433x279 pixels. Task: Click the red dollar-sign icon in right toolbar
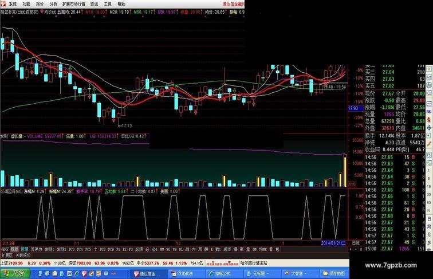pos(429,120)
